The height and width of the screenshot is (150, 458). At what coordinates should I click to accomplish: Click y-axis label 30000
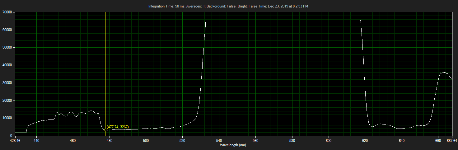(x=7, y=83)
